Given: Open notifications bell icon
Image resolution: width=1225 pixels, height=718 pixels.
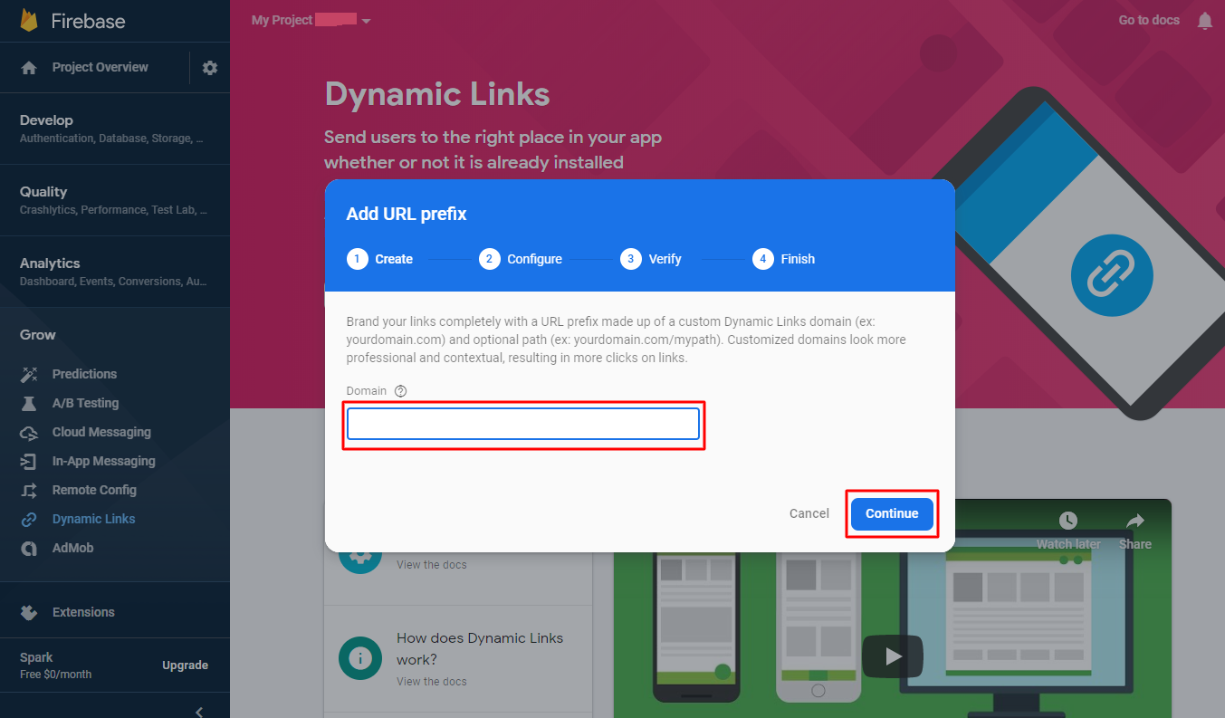Looking at the screenshot, I should pos(1204,20).
